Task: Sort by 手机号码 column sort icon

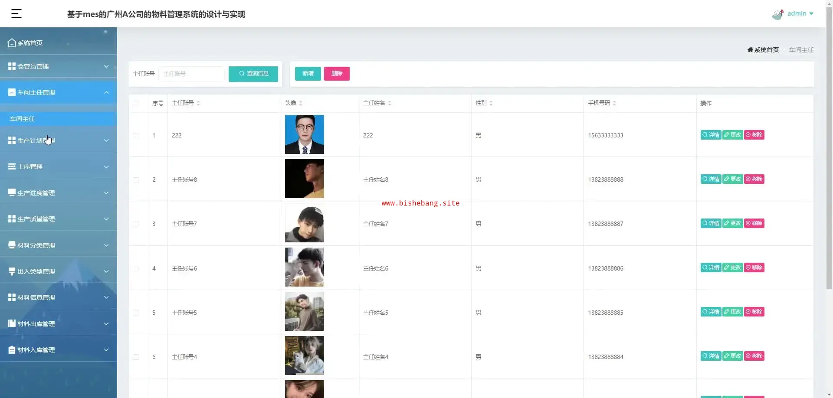Action: click(614, 103)
